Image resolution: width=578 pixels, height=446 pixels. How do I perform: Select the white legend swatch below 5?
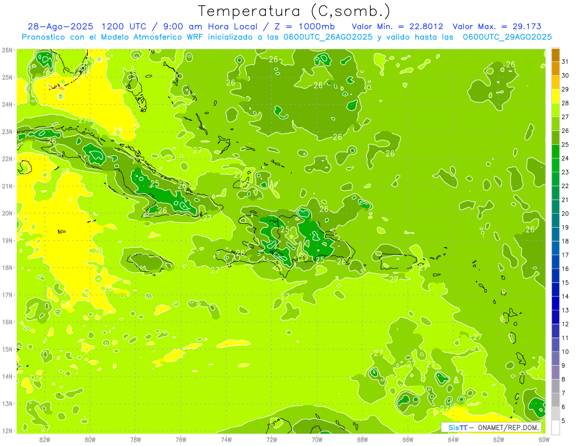(x=555, y=427)
